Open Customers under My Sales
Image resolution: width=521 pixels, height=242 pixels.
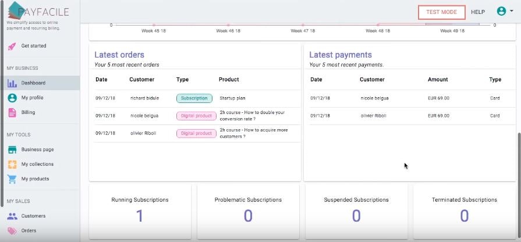(33, 216)
